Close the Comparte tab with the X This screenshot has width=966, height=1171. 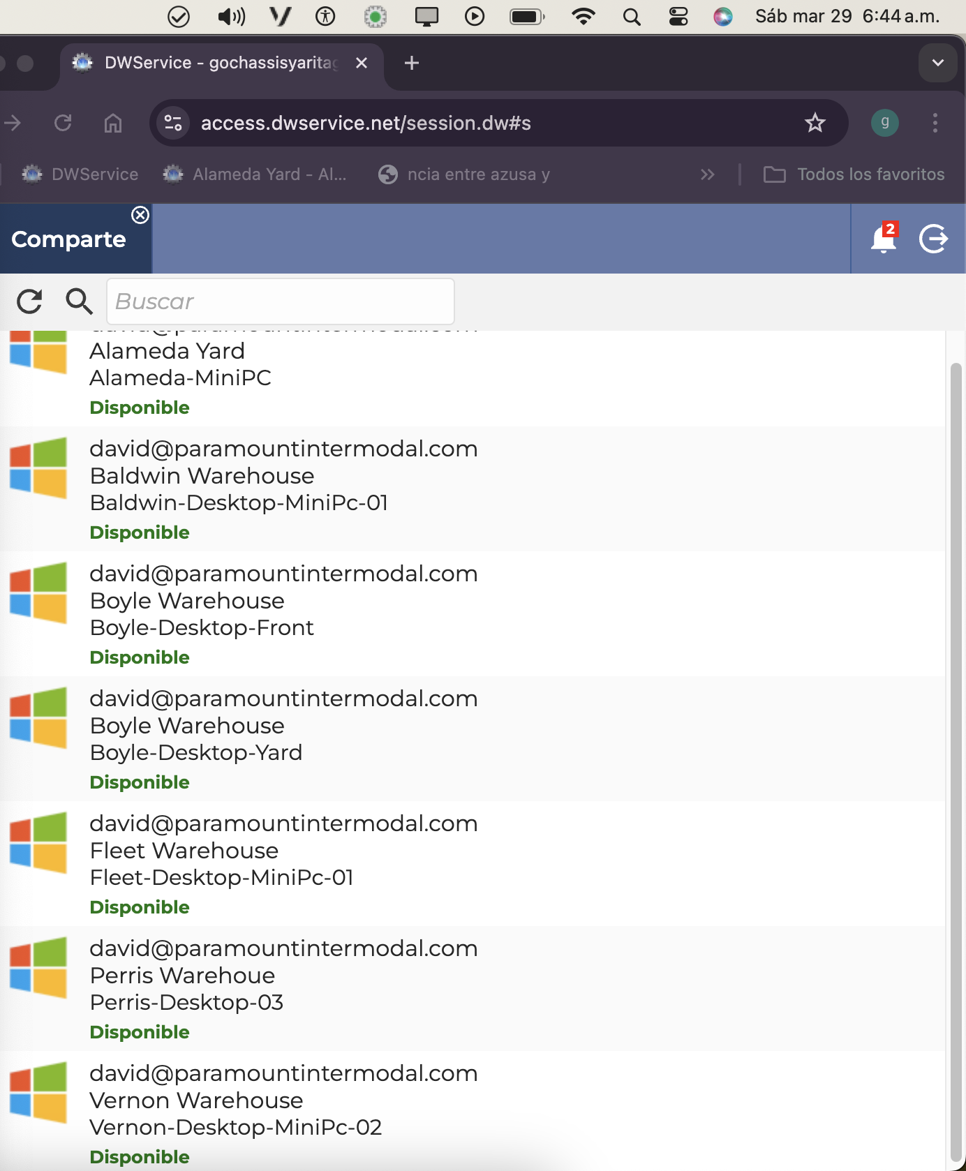click(x=140, y=215)
